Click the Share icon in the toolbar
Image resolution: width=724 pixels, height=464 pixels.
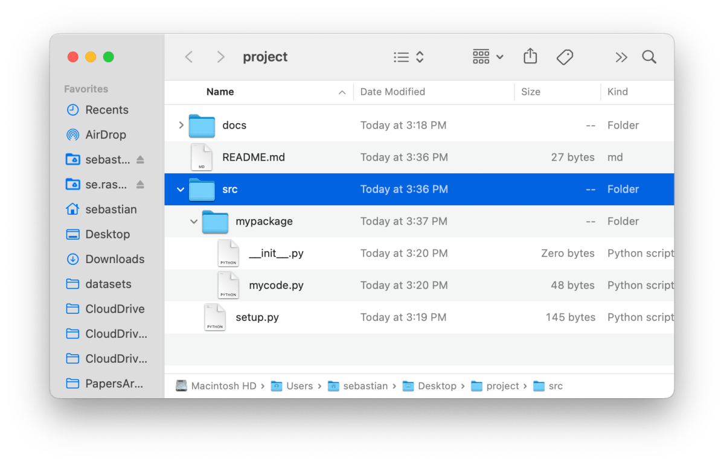(530, 56)
